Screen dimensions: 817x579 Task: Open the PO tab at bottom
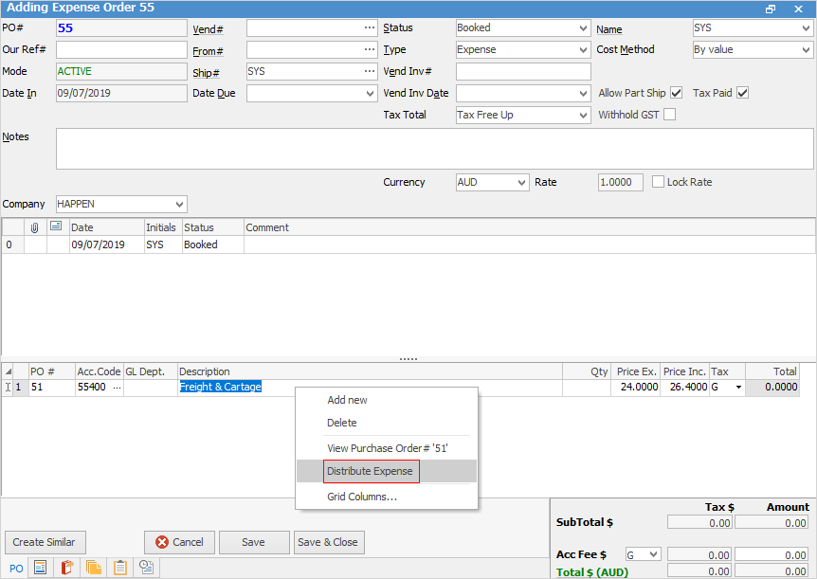16,568
